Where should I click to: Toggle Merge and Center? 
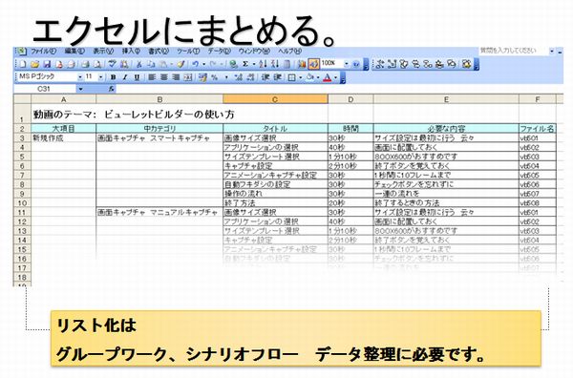point(188,77)
